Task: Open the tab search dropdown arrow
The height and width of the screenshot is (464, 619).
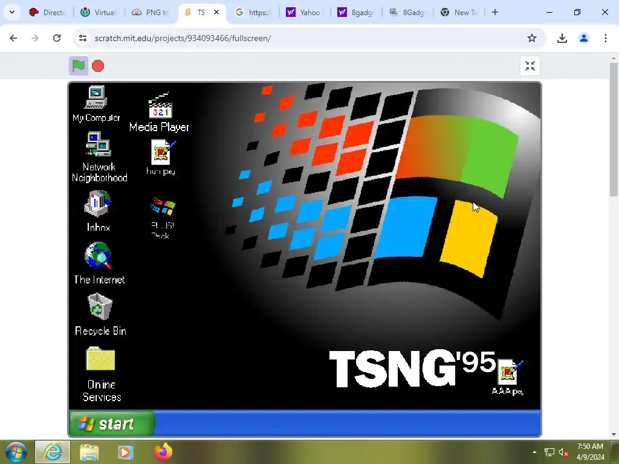Action: point(12,12)
